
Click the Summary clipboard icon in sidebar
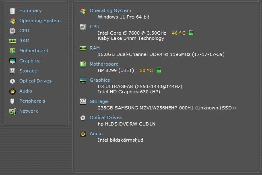(x=12, y=10)
